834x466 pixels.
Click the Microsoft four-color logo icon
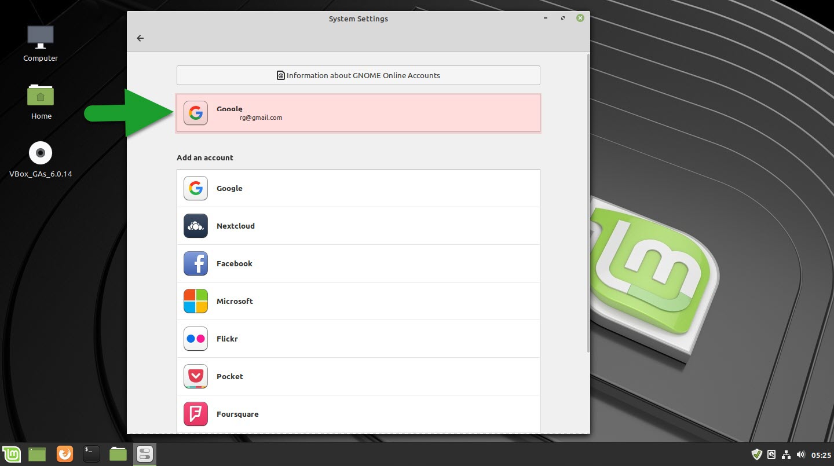pos(196,301)
